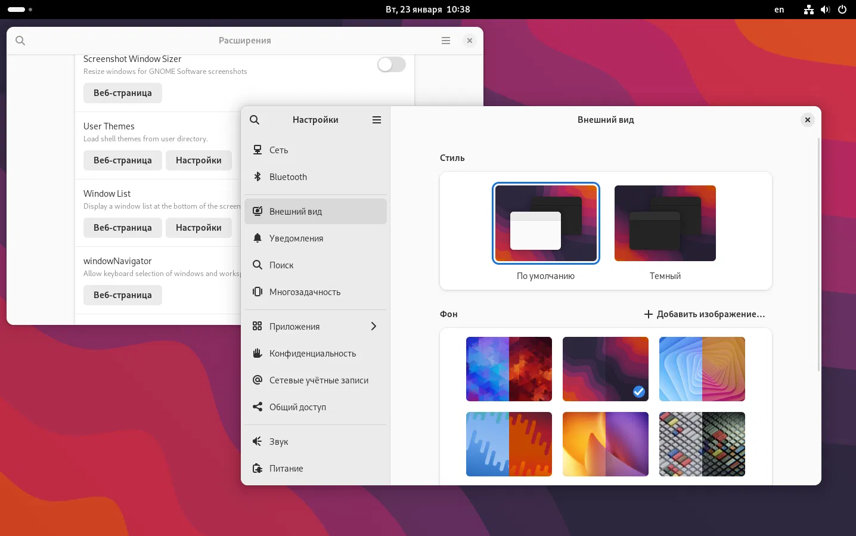Close the Settings window
Image resolution: width=856 pixels, height=536 pixels.
click(x=808, y=120)
